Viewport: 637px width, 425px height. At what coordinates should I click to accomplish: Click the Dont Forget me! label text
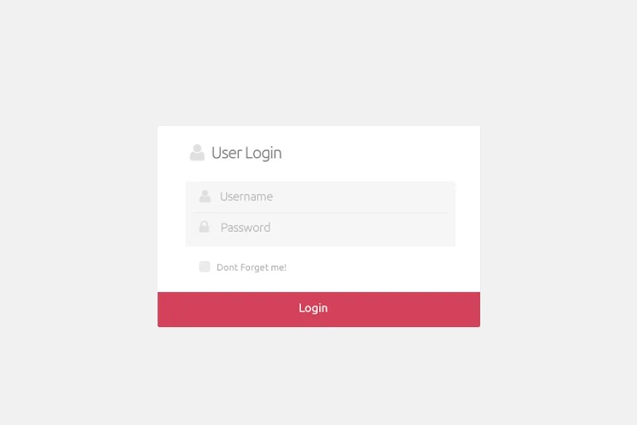[251, 267]
